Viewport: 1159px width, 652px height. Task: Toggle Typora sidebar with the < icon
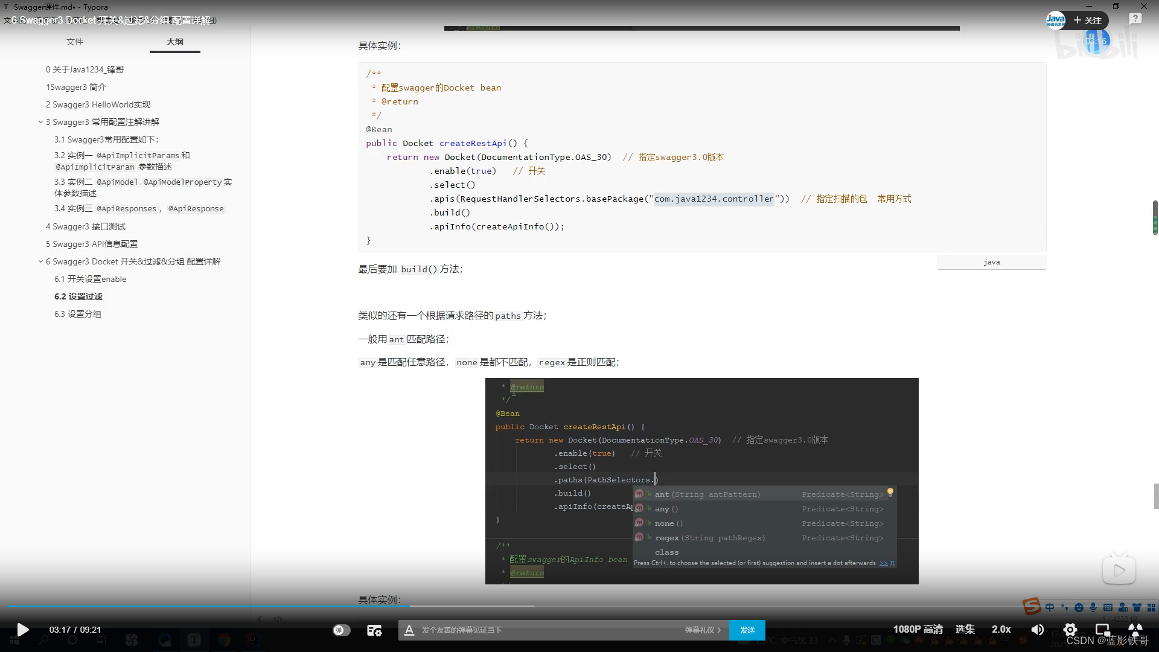click(260, 619)
